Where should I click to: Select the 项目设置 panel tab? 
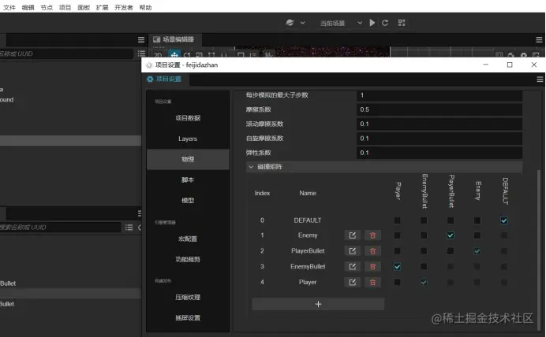[164, 79]
